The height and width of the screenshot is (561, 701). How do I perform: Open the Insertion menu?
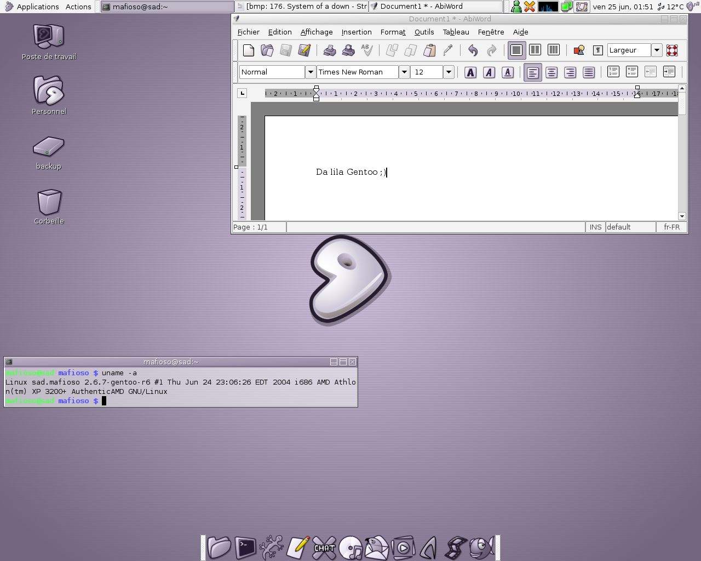click(357, 32)
